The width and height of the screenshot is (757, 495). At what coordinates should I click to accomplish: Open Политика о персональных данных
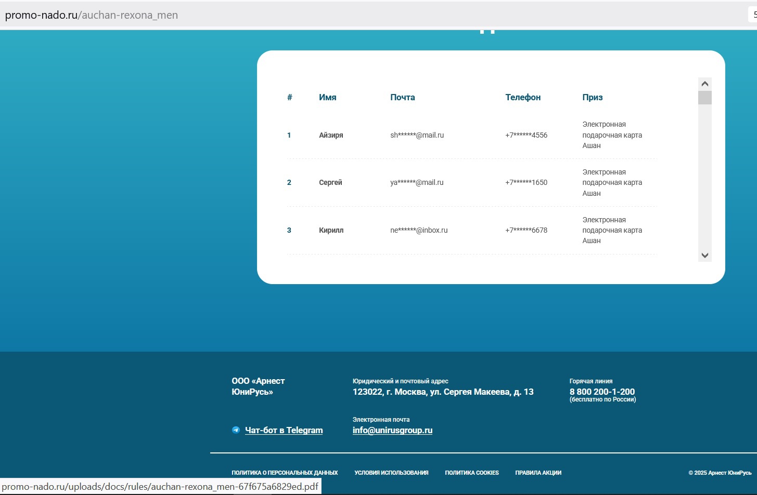pos(285,473)
